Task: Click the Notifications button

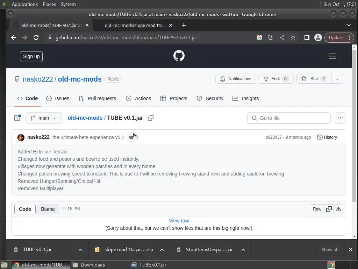Action: tap(236, 79)
